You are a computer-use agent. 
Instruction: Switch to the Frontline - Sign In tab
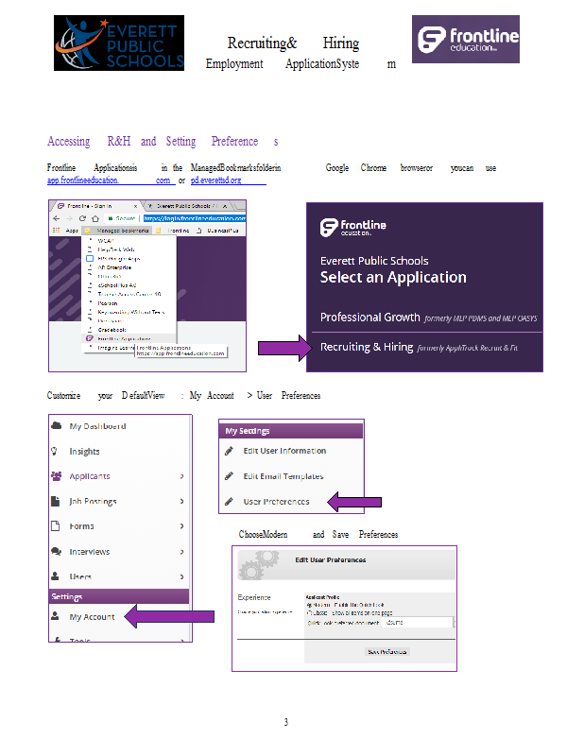(x=96, y=206)
